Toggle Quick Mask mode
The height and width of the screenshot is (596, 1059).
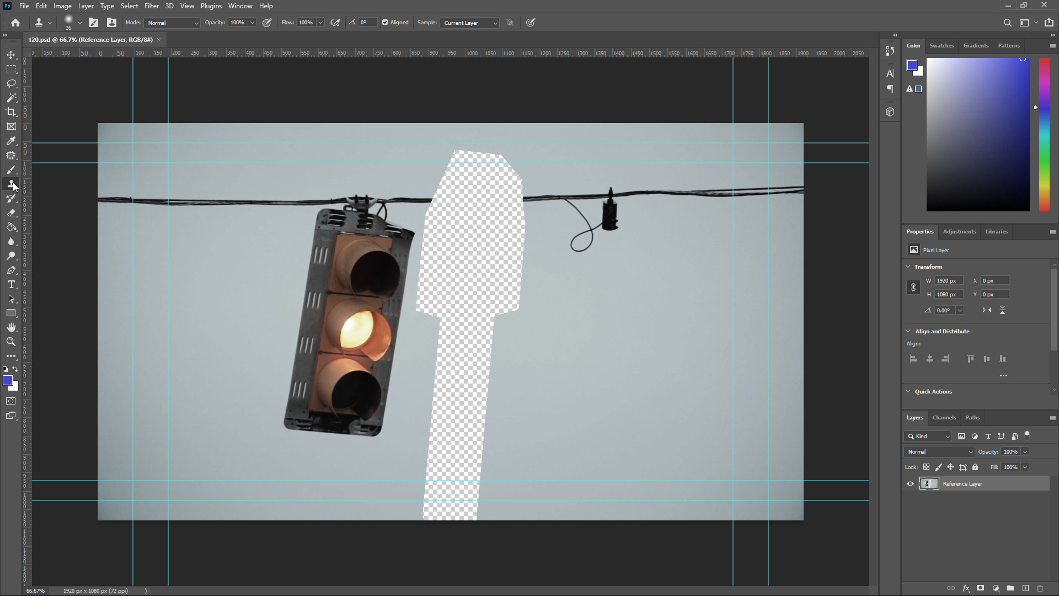[x=11, y=401]
